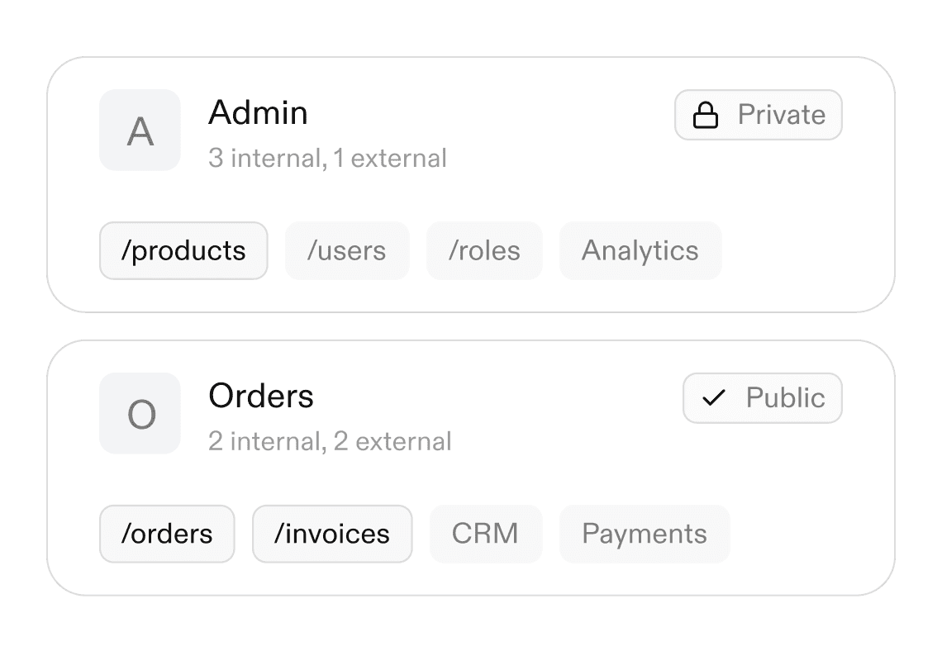Open the Analytics tag in Admin
Image resolution: width=942 pixels, height=651 pixels.
pos(640,250)
